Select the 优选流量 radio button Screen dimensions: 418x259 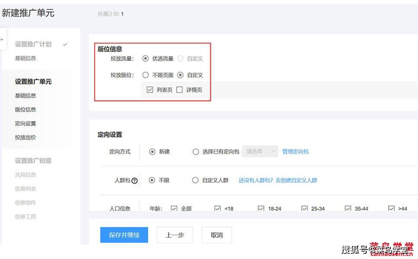(x=146, y=59)
